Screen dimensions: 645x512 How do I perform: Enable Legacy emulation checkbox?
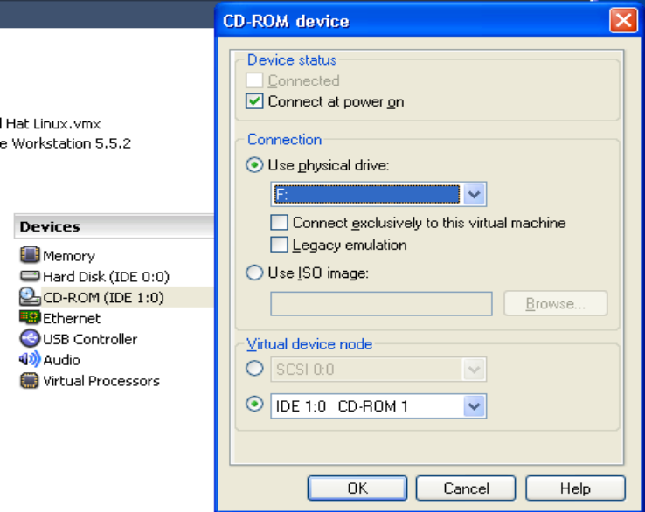tap(280, 245)
